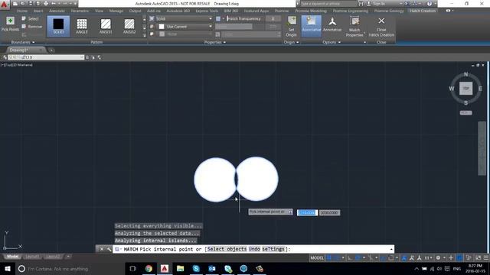This screenshot has width=490, height=275.
Task: Open workspace switching gear icon
Action: pos(438,258)
